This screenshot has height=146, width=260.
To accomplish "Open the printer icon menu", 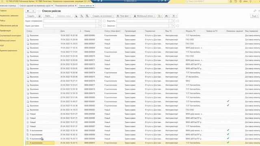I will pos(167,16).
